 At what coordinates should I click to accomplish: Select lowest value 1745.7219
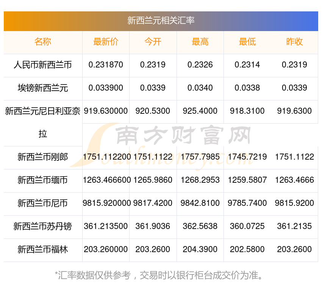[x=247, y=157]
